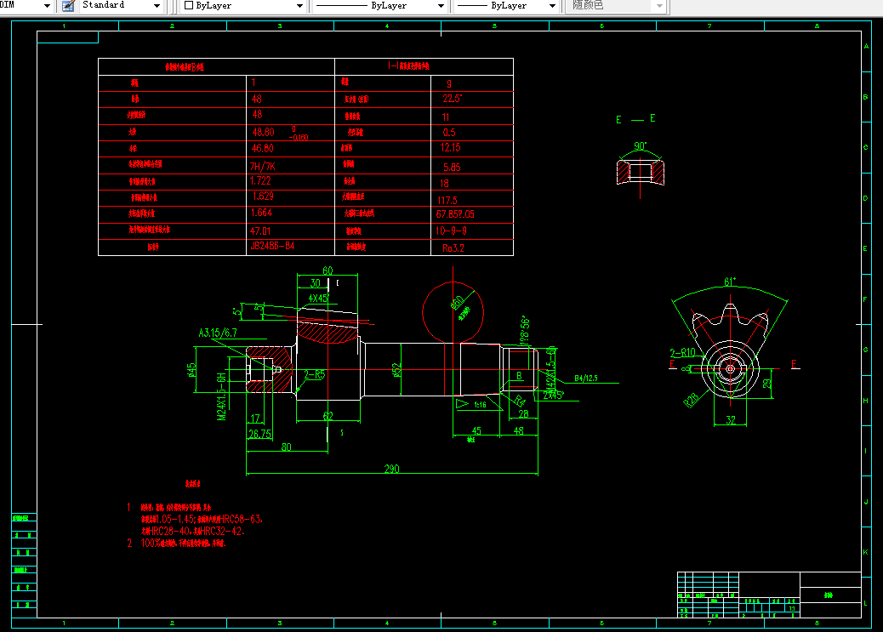Open the ByLayer lineweight dropdown
The height and width of the screenshot is (632, 883).
(x=552, y=6)
